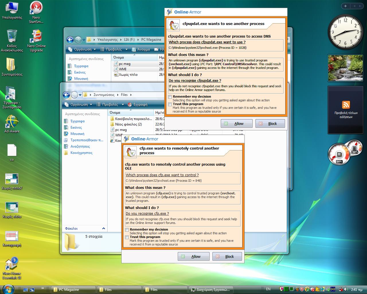Viewport: 367px width, 294px height.
Task: Select the Χωρίς τίτλο file in PC Magazine window
Action: point(126,75)
